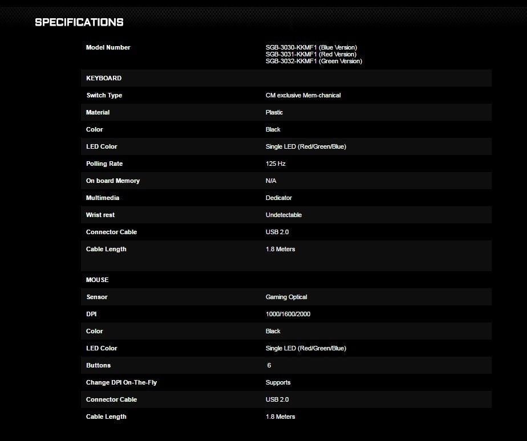Viewport: 527px width, 441px height.
Task: Click the 125 Hz value
Action: pyautogui.click(x=275, y=164)
